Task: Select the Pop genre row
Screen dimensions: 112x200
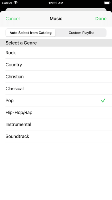Action: pos(56,101)
